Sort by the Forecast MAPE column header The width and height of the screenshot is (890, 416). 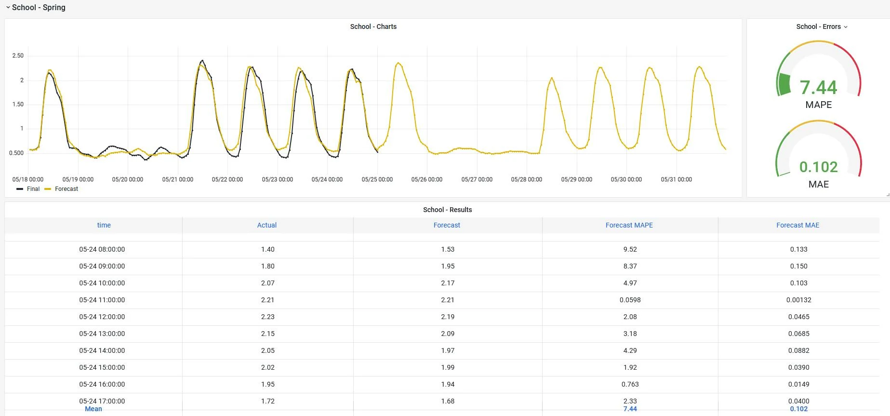click(x=629, y=225)
